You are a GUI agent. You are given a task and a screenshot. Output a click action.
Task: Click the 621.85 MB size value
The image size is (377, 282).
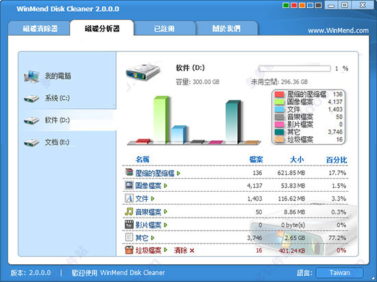(291, 172)
